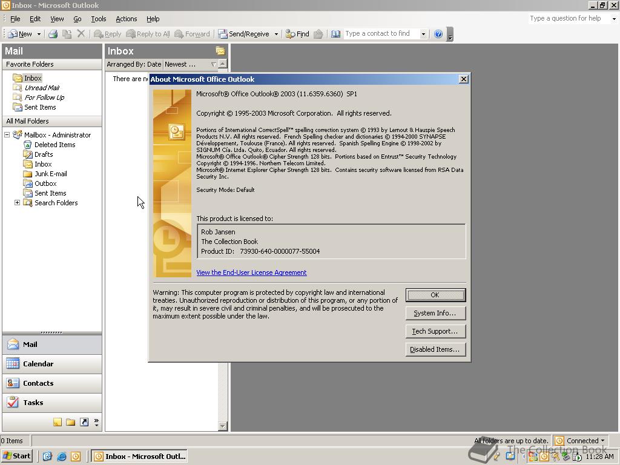Select Deleted Items folder
This screenshot has width=620, height=465.
point(50,145)
